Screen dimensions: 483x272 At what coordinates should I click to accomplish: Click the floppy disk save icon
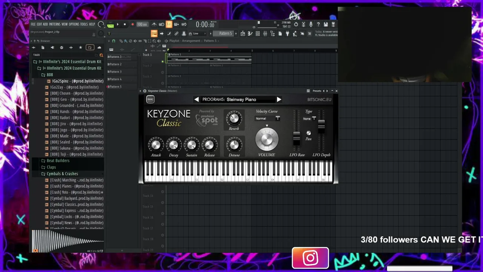[x=326, y=24]
